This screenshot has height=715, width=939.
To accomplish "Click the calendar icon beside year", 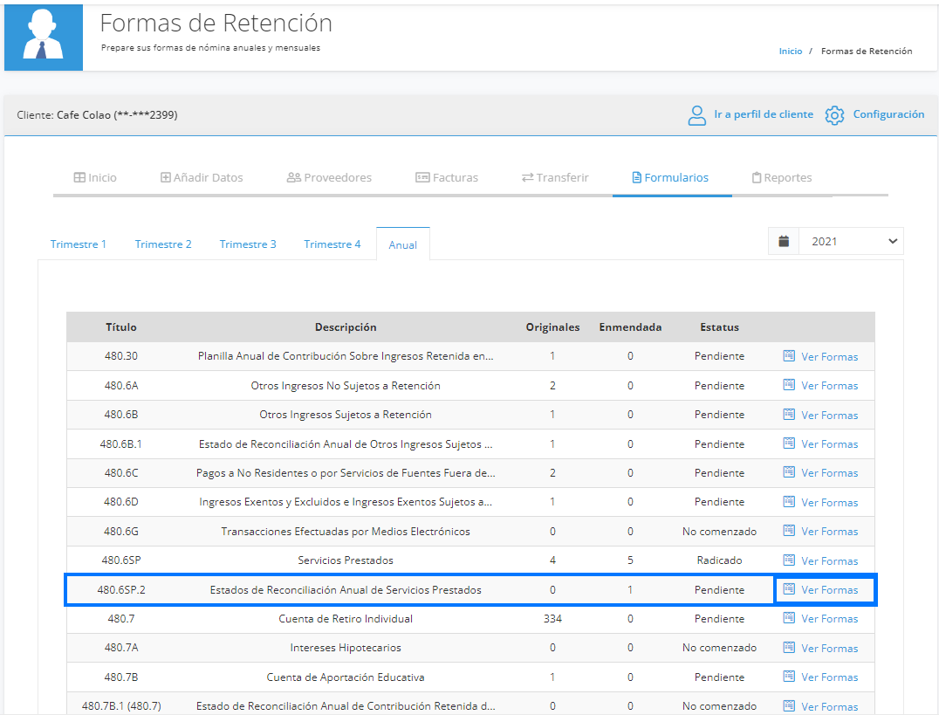I will (x=784, y=242).
